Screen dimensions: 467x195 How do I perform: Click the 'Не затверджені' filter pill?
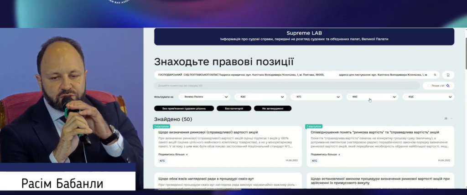[273, 108]
